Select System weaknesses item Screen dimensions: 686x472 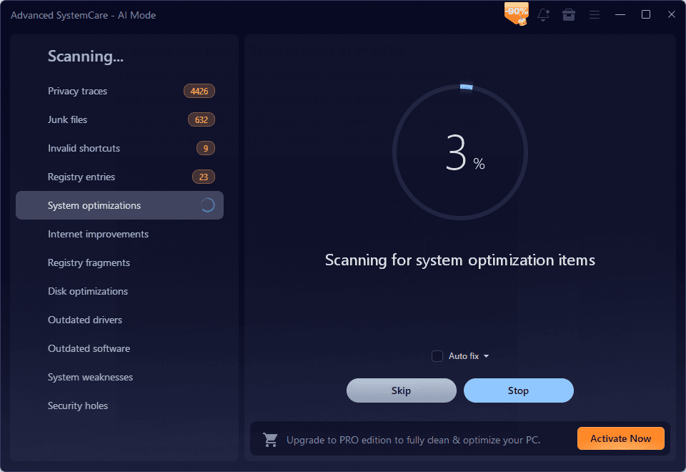tap(119, 377)
